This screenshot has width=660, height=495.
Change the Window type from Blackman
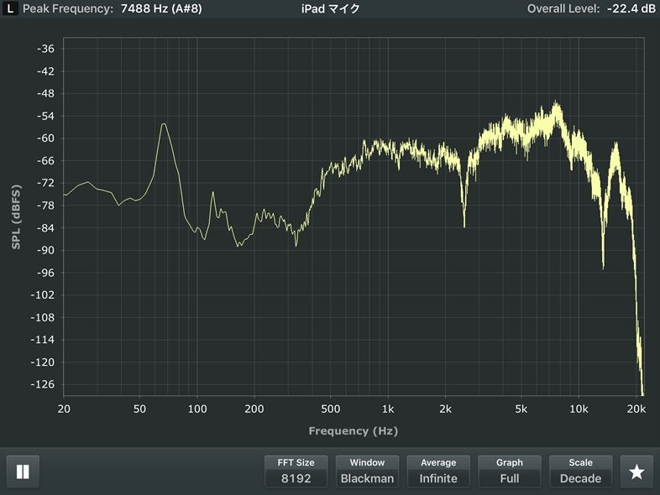(367, 471)
